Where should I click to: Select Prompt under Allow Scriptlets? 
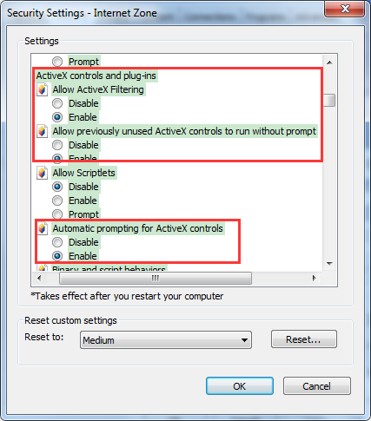pos(57,214)
